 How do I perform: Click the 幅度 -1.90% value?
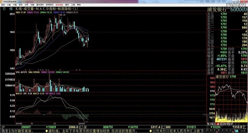(x=222, y=56)
